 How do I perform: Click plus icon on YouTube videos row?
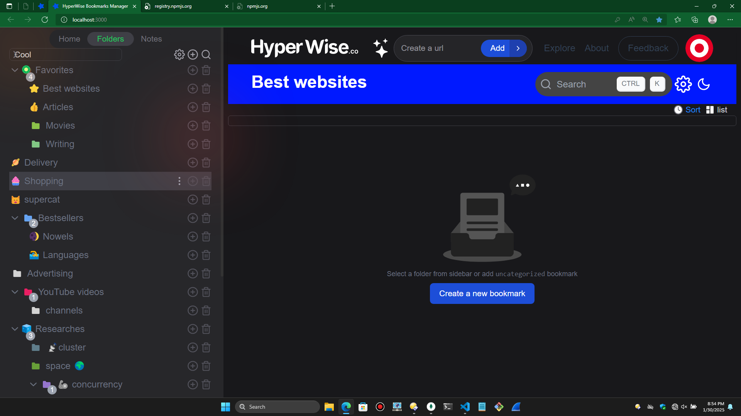pos(193,292)
